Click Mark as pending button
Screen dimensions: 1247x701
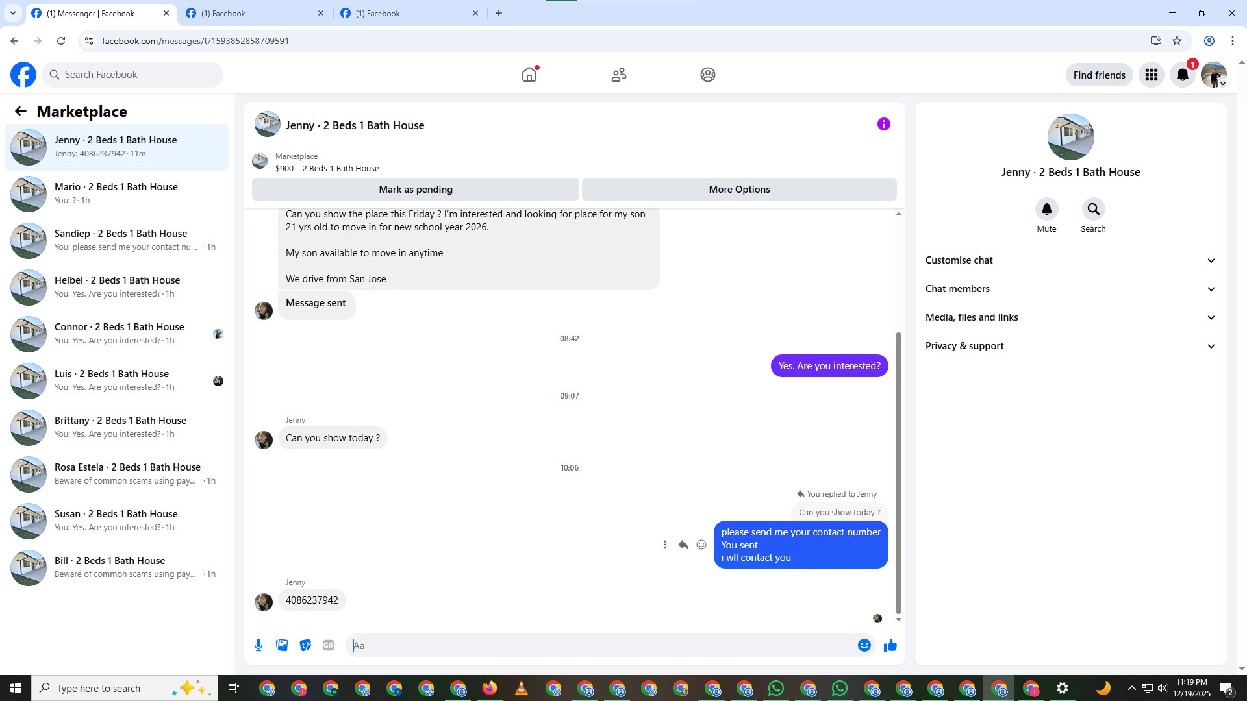(x=415, y=190)
